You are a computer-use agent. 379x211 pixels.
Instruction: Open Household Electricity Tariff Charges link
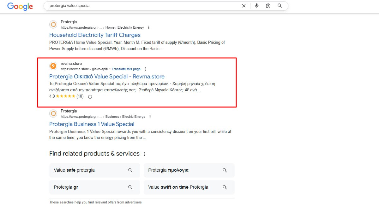tap(95, 35)
